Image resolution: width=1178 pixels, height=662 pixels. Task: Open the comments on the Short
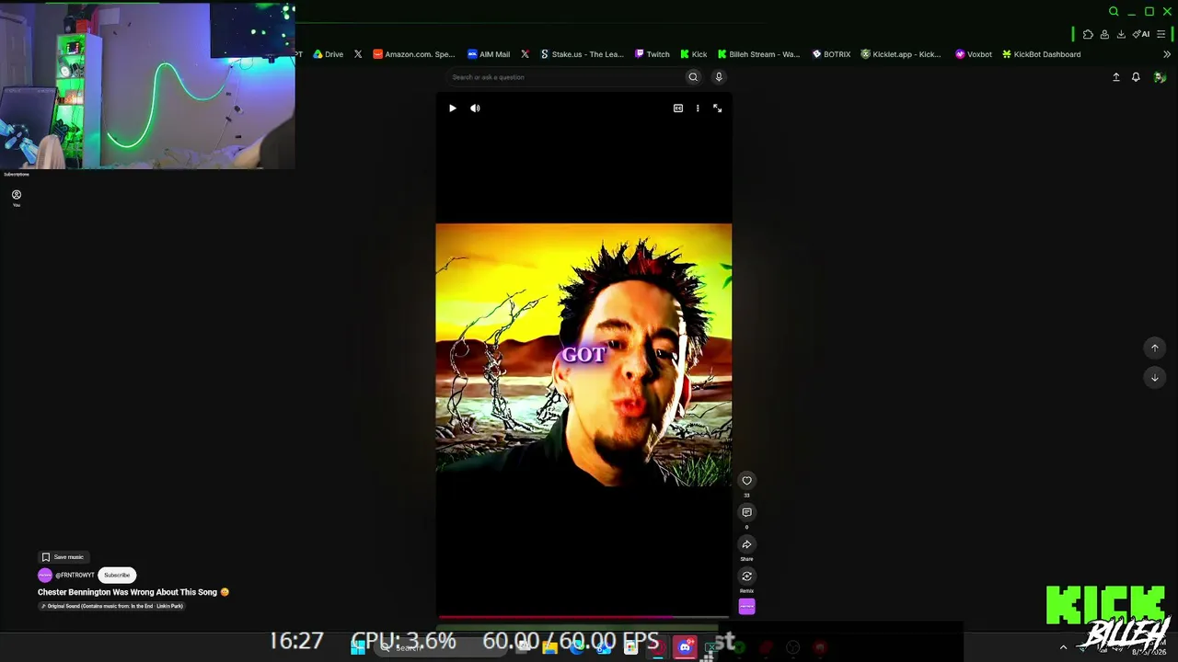point(746,512)
